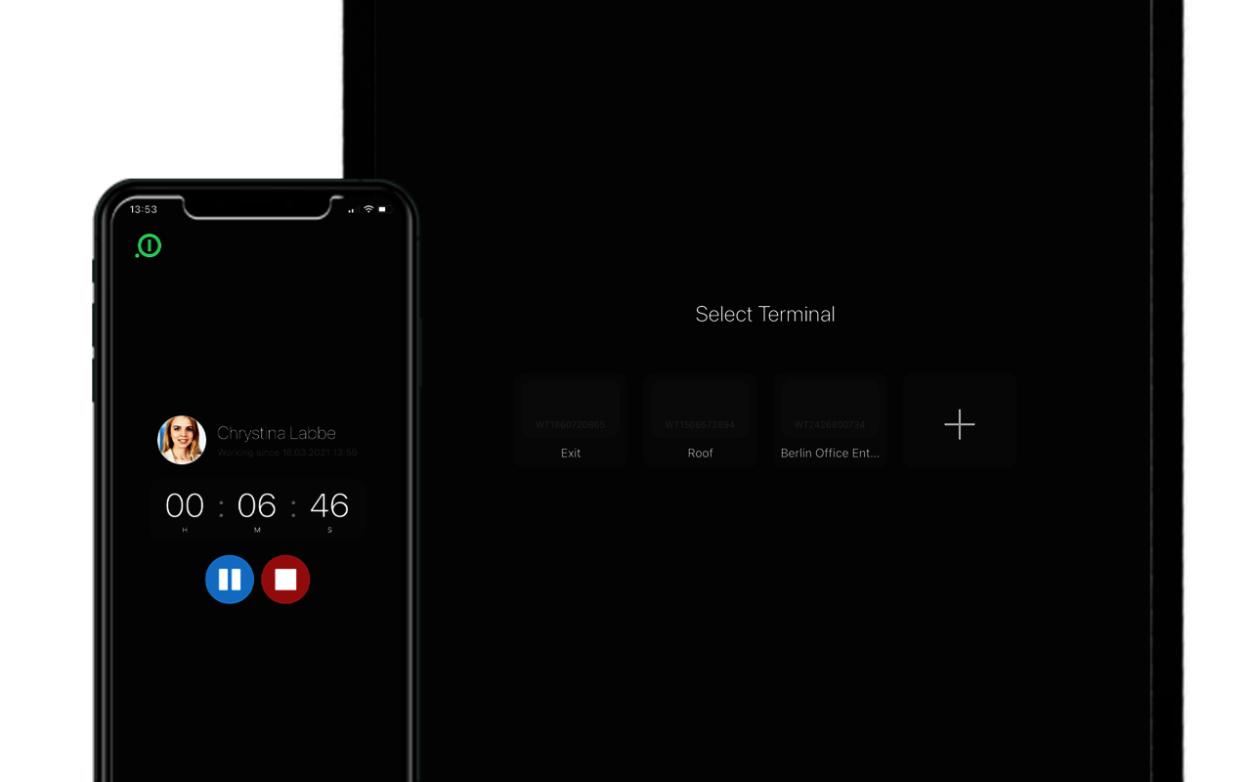Screen dimensions: 1251x782
Task: Choose the Berlin Office Ent... terminal tile
Action: coord(830,421)
